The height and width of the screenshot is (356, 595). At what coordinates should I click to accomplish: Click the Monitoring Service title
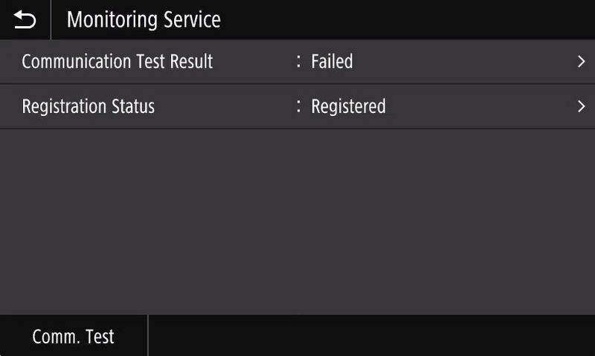144,20
